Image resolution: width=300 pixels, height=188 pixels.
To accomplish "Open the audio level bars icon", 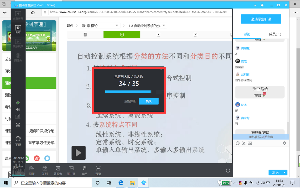I will (x=18, y=116).
